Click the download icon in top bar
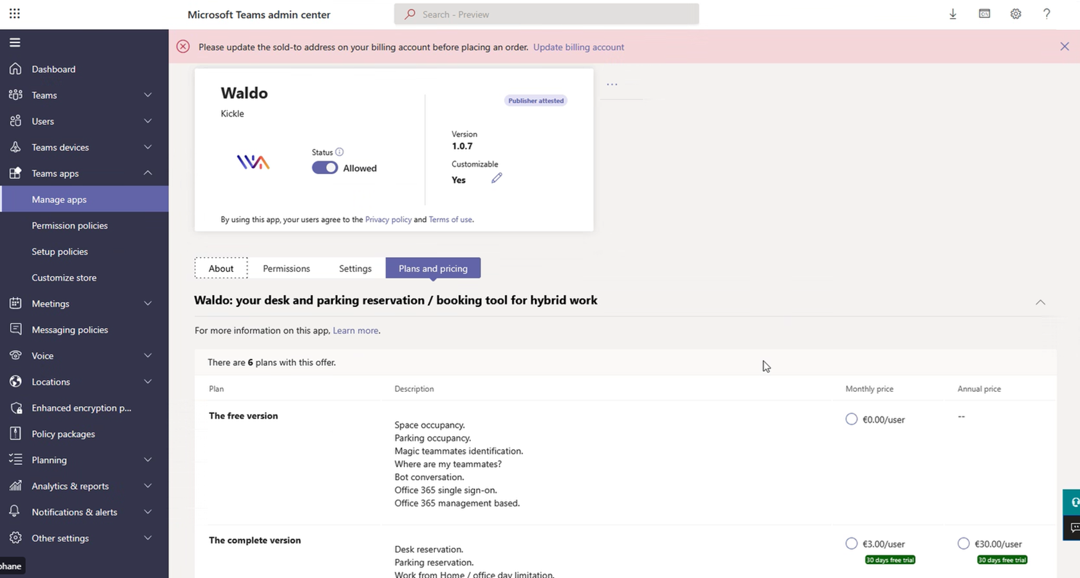This screenshot has width=1080, height=578. coord(953,14)
